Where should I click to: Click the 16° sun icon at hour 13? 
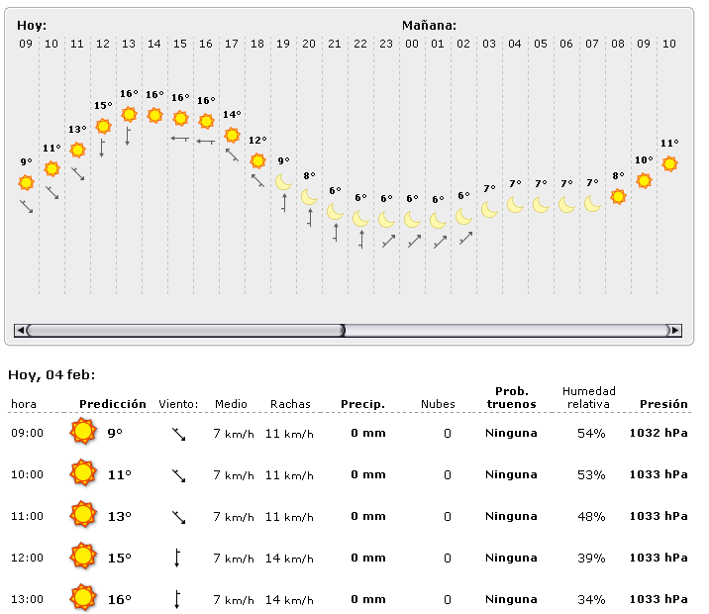129,114
